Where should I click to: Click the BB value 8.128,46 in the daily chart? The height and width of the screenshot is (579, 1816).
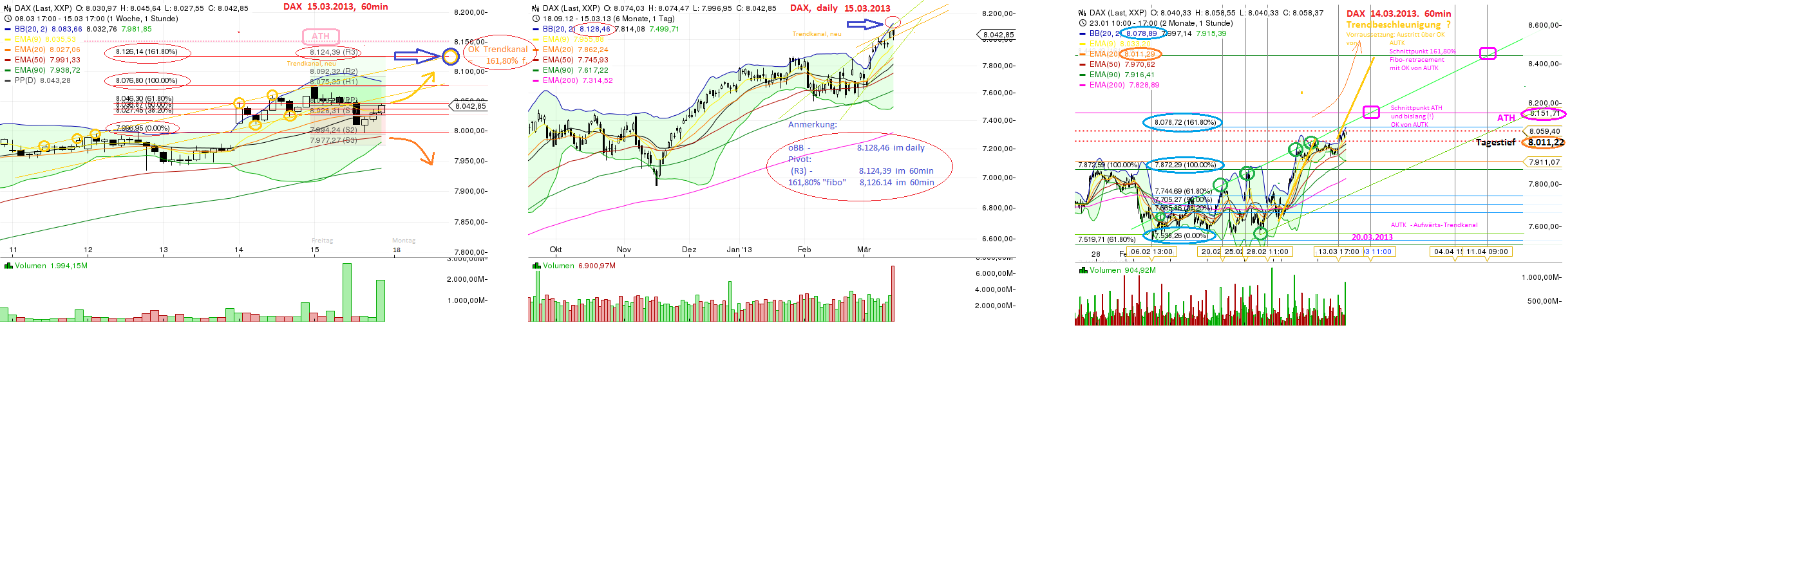(594, 29)
